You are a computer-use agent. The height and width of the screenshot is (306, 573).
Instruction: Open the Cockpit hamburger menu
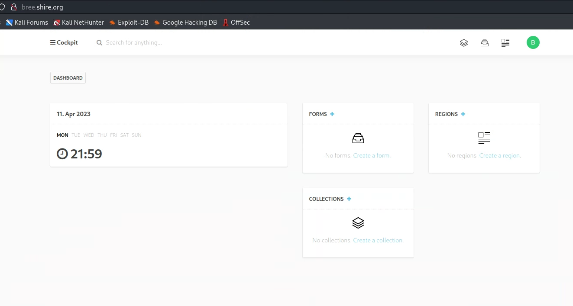64,43
